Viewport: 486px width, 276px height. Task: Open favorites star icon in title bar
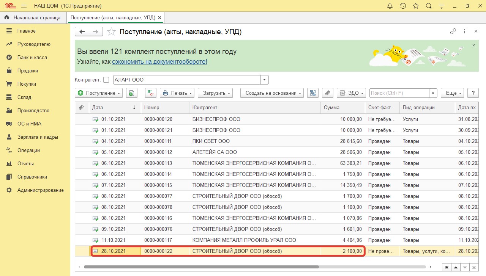(x=416, y=6)
